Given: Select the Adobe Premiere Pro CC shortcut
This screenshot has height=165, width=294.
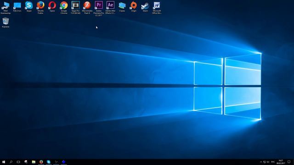Looking at the screenshot, I should pos(99,9).
